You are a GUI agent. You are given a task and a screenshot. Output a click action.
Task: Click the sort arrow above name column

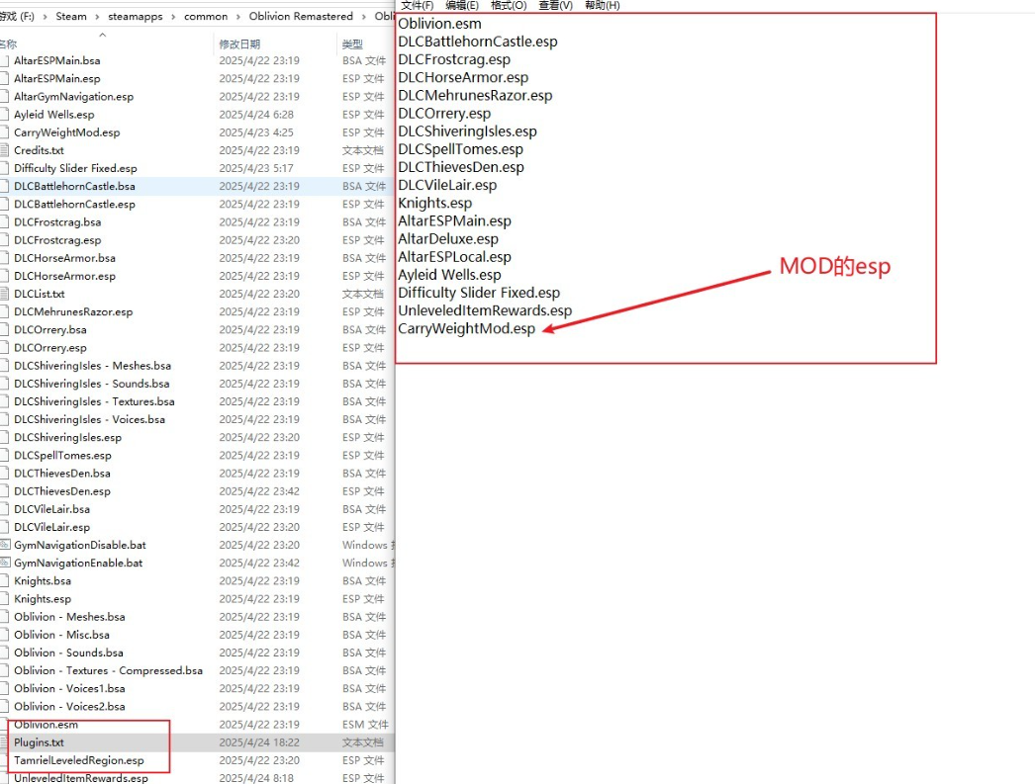coord(102,35)
